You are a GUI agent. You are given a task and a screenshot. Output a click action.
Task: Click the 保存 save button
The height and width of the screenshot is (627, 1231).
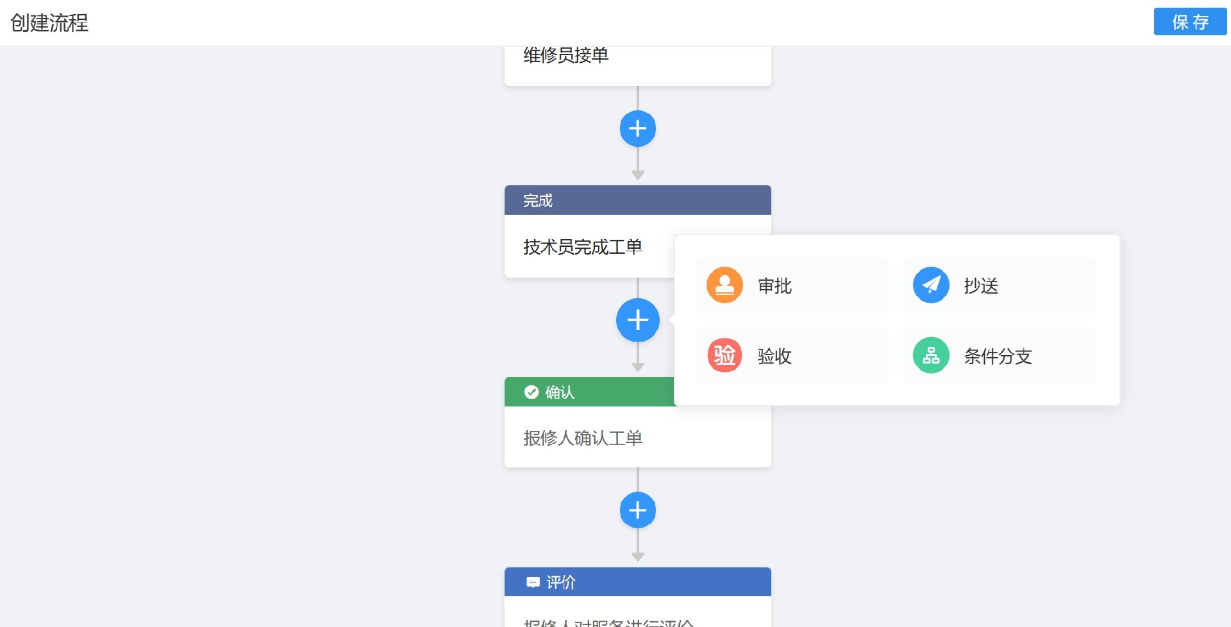tap(1190, 21)
